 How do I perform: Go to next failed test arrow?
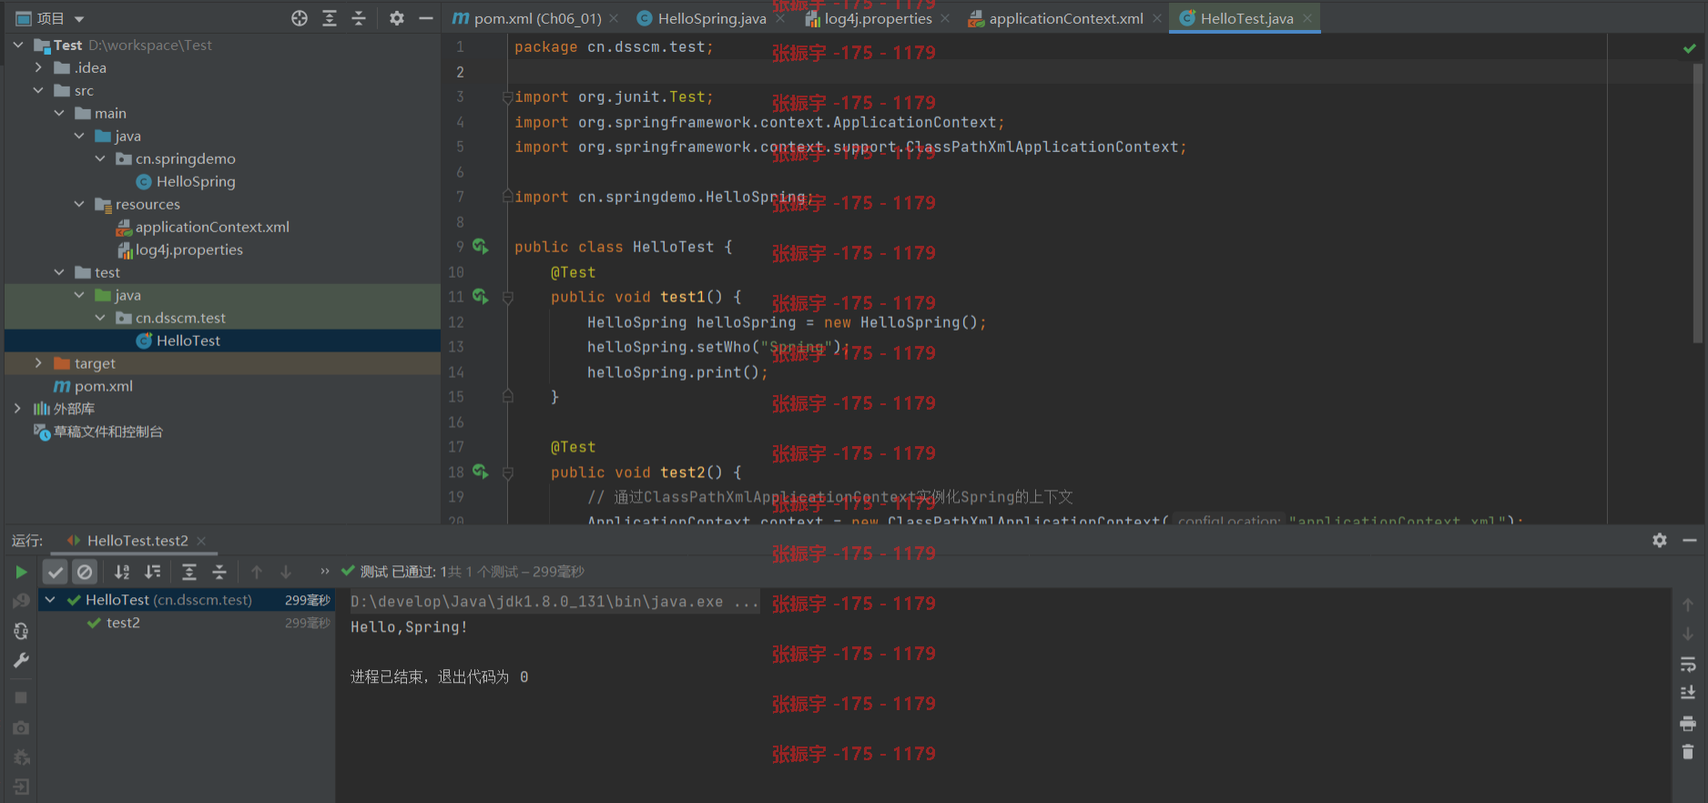point(286,572)
